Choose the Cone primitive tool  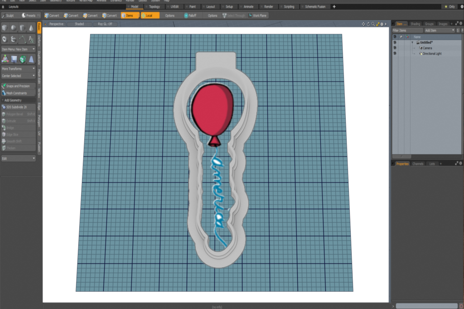31,28
